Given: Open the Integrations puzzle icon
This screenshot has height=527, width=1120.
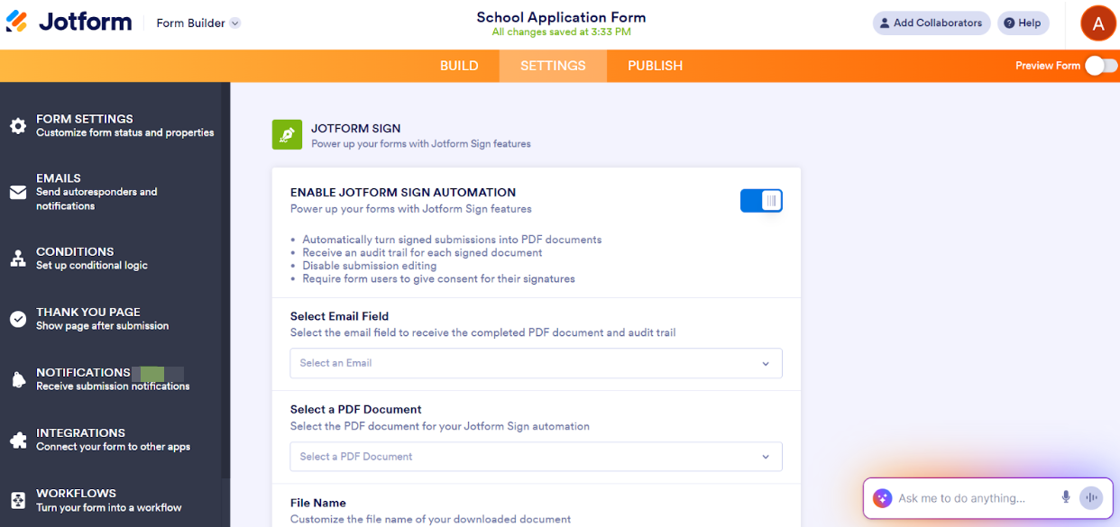Looking at the screenshot, I should tap(18, 439).
